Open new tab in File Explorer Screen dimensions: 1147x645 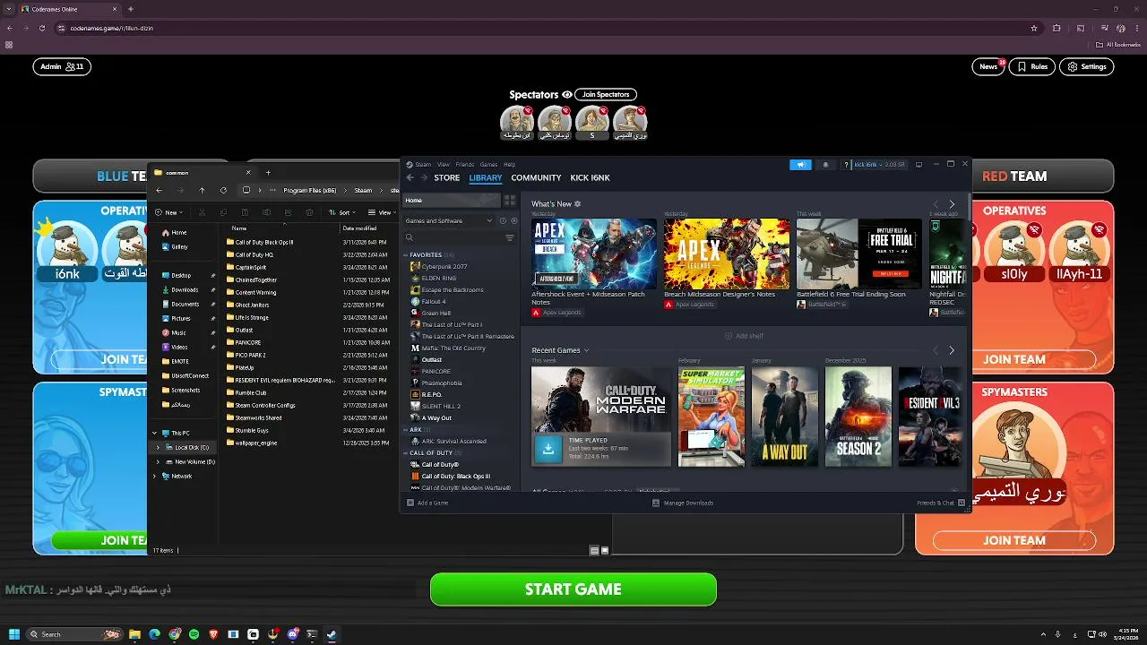click(268, 172)
